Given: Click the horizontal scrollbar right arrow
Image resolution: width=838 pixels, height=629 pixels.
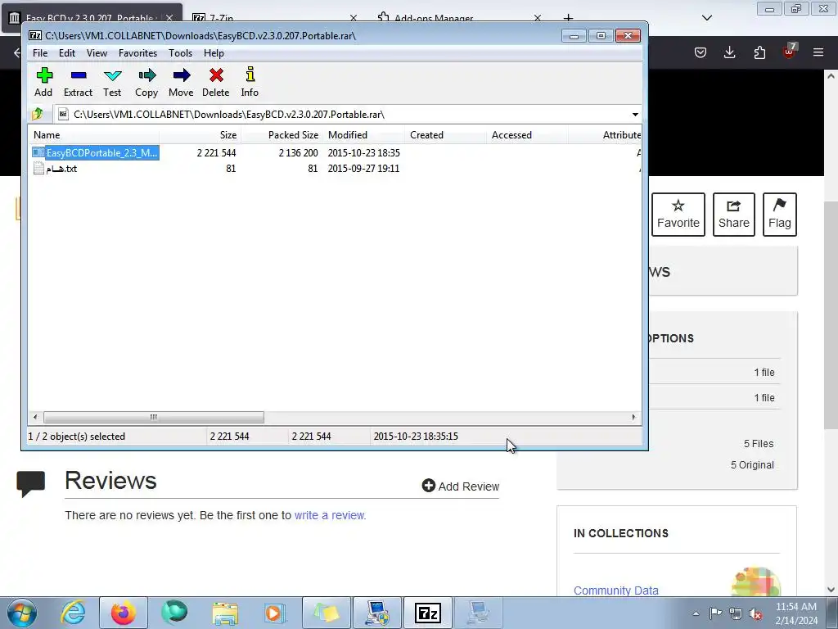Looking at the screenshot, I should [634, 417].
